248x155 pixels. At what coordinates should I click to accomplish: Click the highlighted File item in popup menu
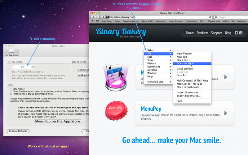pos(158,54)
